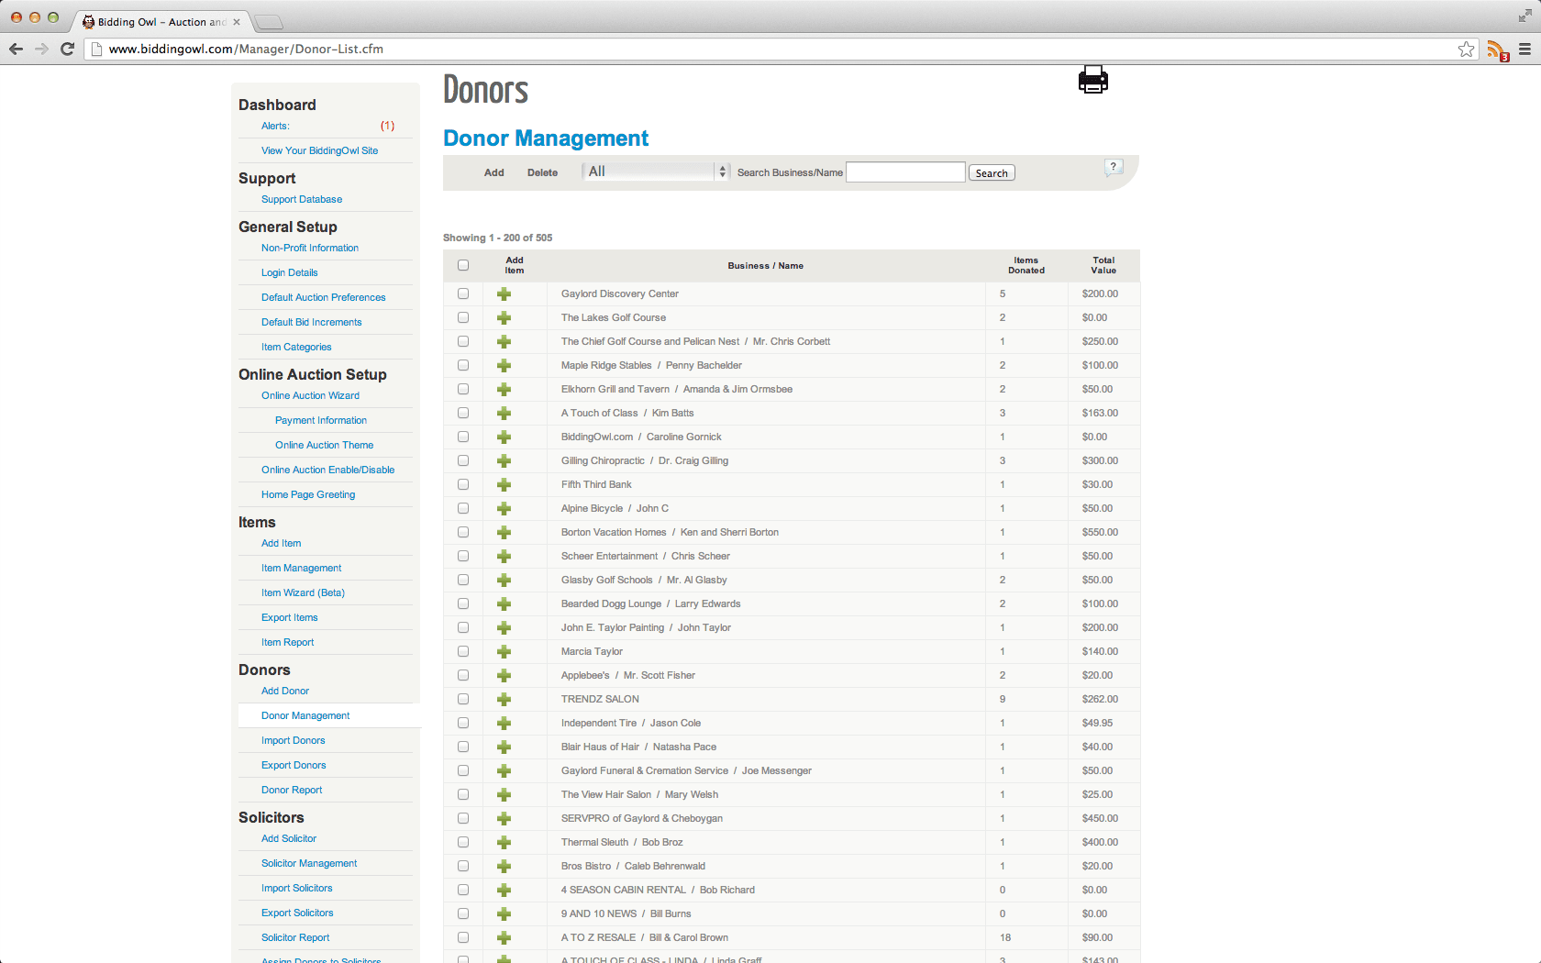
Task: Add item for TRENDZ SALON via plus icon
Action: [504, 700]
